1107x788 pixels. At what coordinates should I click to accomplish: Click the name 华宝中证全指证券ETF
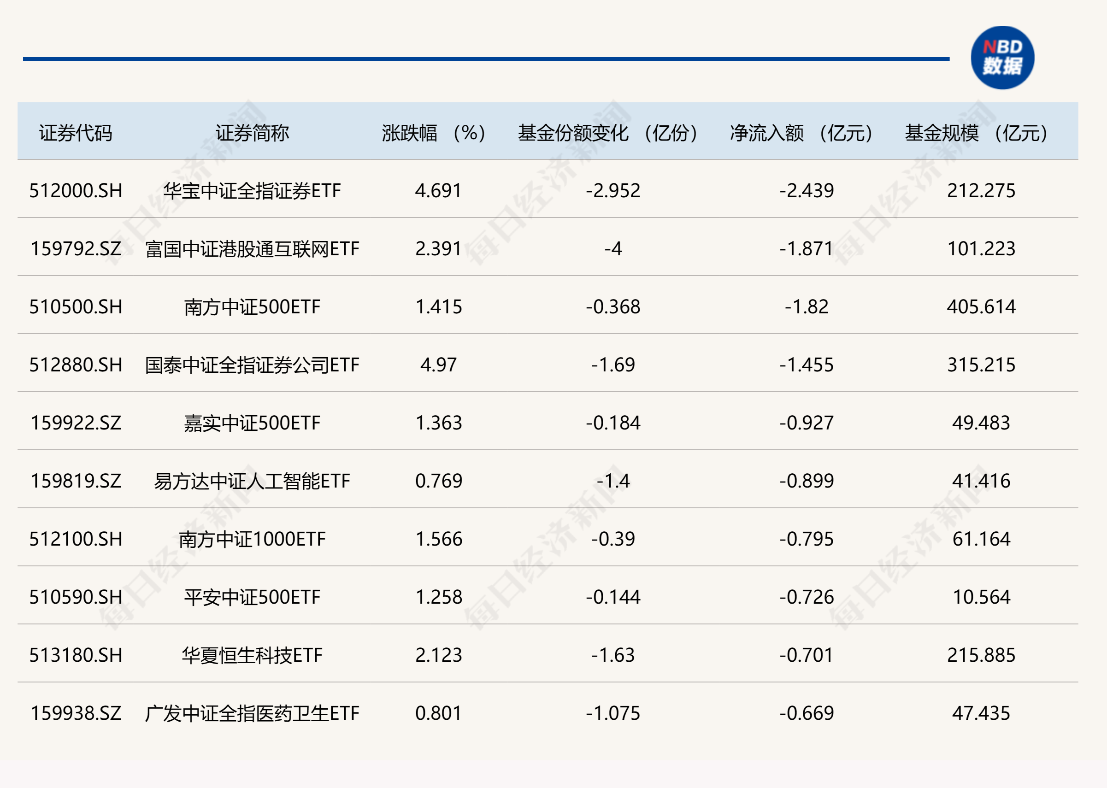(x=253, y=191)
